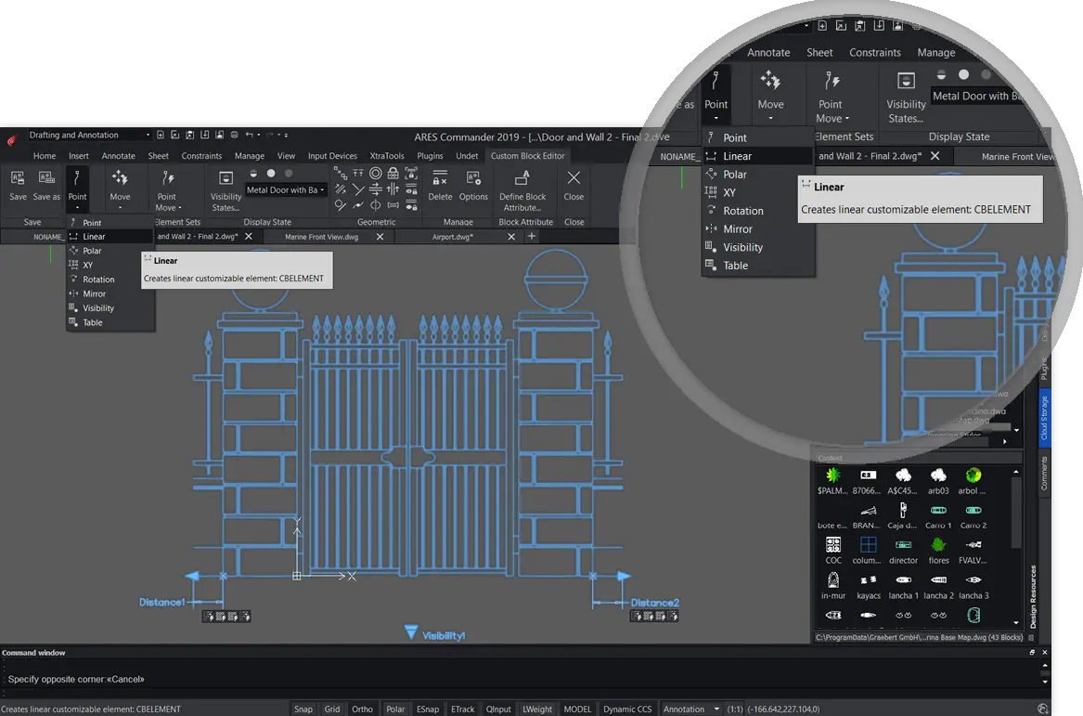
Task: Close the Door and Wall 2 drawing tab
Action: pyautogui.click(x=249, y=237)
